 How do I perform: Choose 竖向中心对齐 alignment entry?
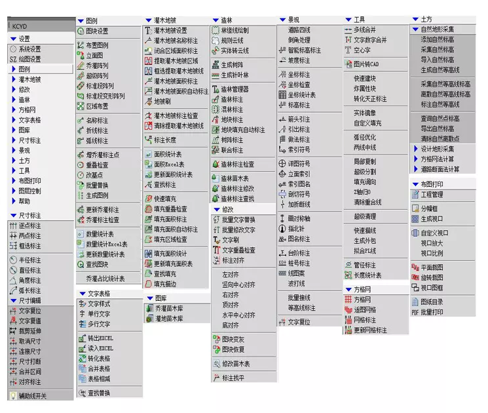click(x=238, y=285)
